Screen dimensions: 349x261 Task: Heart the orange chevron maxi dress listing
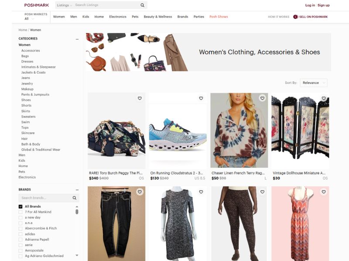point(324,192)
